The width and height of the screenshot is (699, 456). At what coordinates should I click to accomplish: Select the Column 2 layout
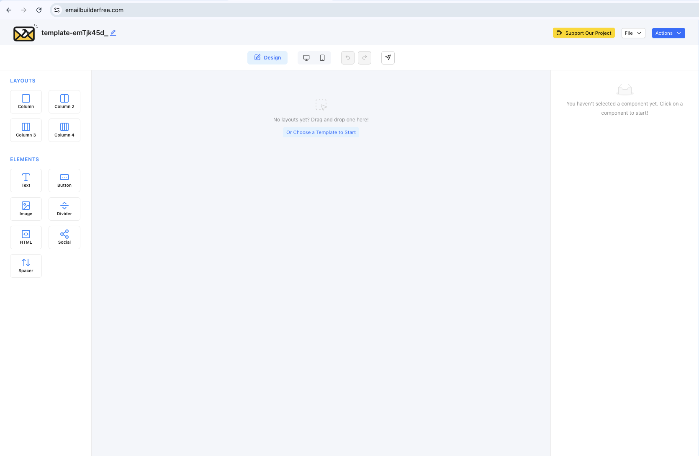tap(64, 102)
